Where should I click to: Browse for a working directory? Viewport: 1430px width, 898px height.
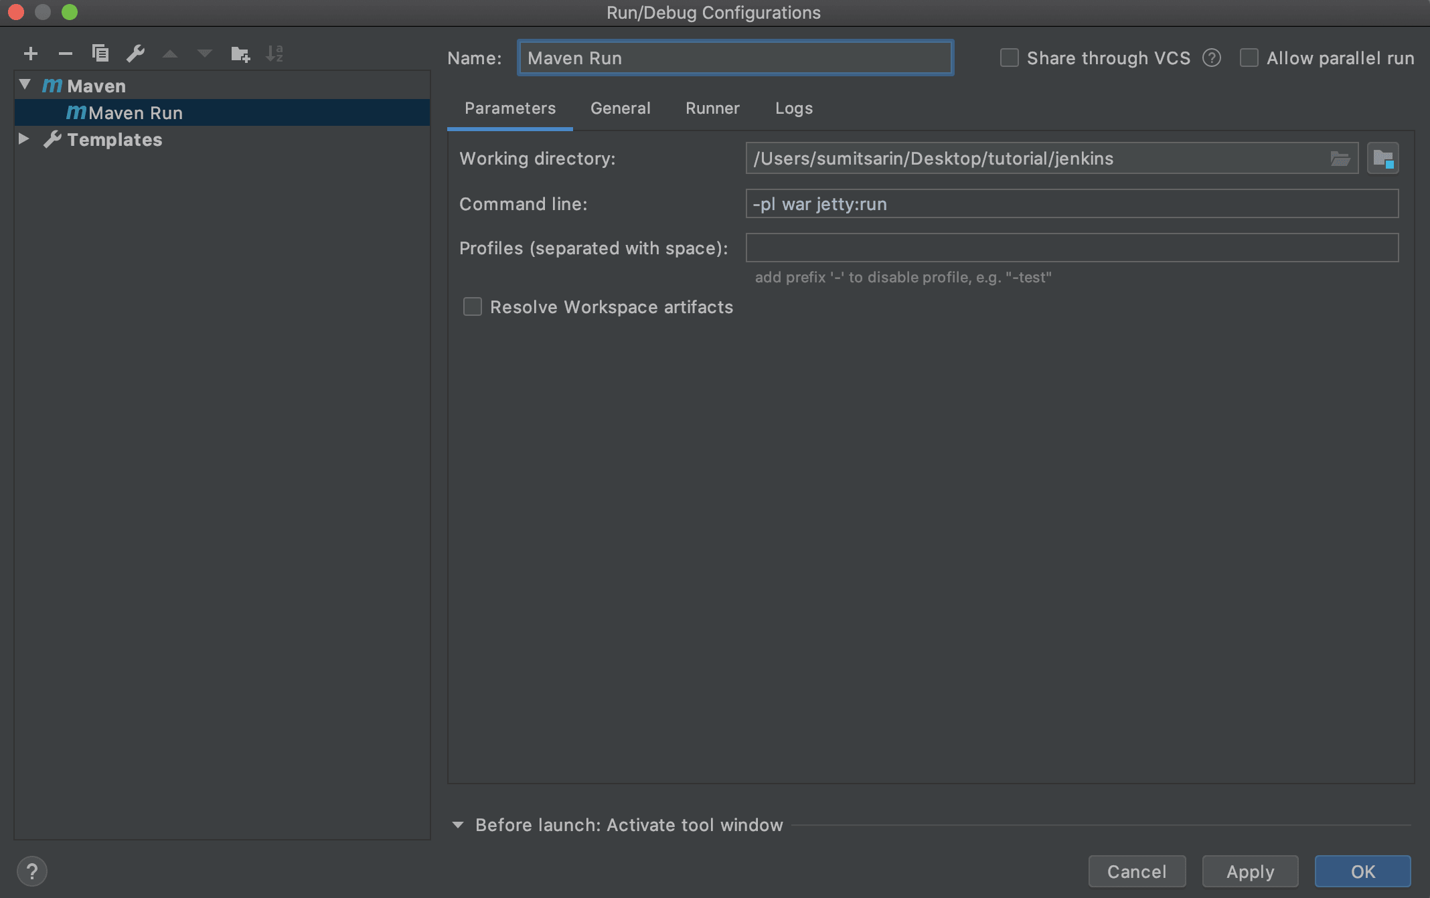tap(1340, 159)
